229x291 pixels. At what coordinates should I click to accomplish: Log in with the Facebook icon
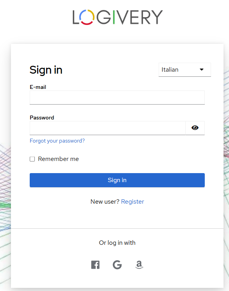pyautogui.click(x=95, y=265)
